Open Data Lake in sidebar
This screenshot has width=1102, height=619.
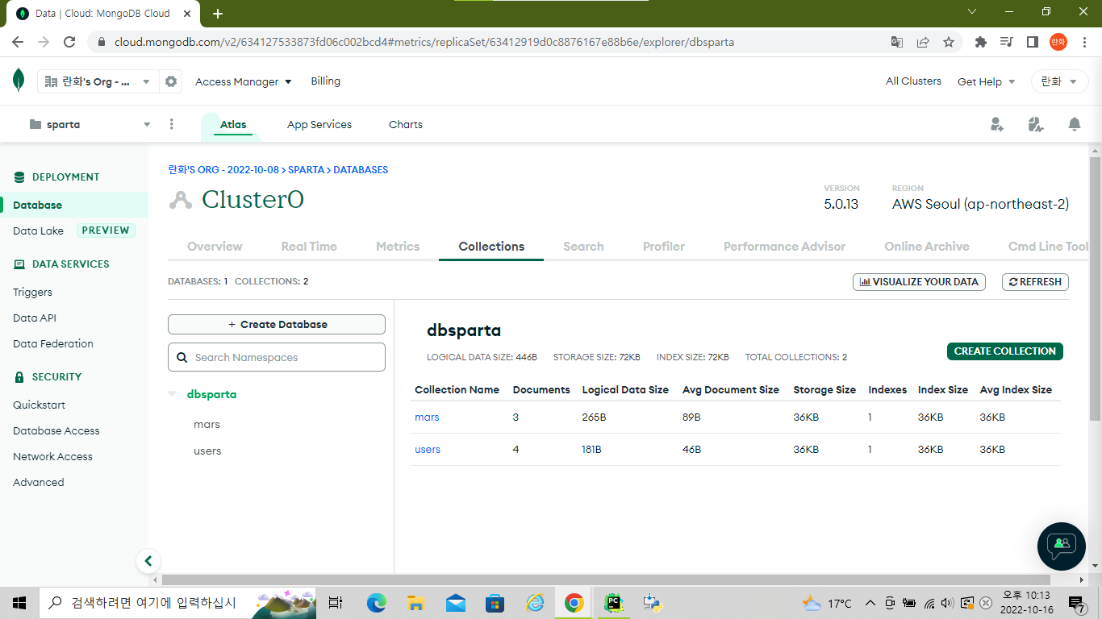tap(38, 231)
